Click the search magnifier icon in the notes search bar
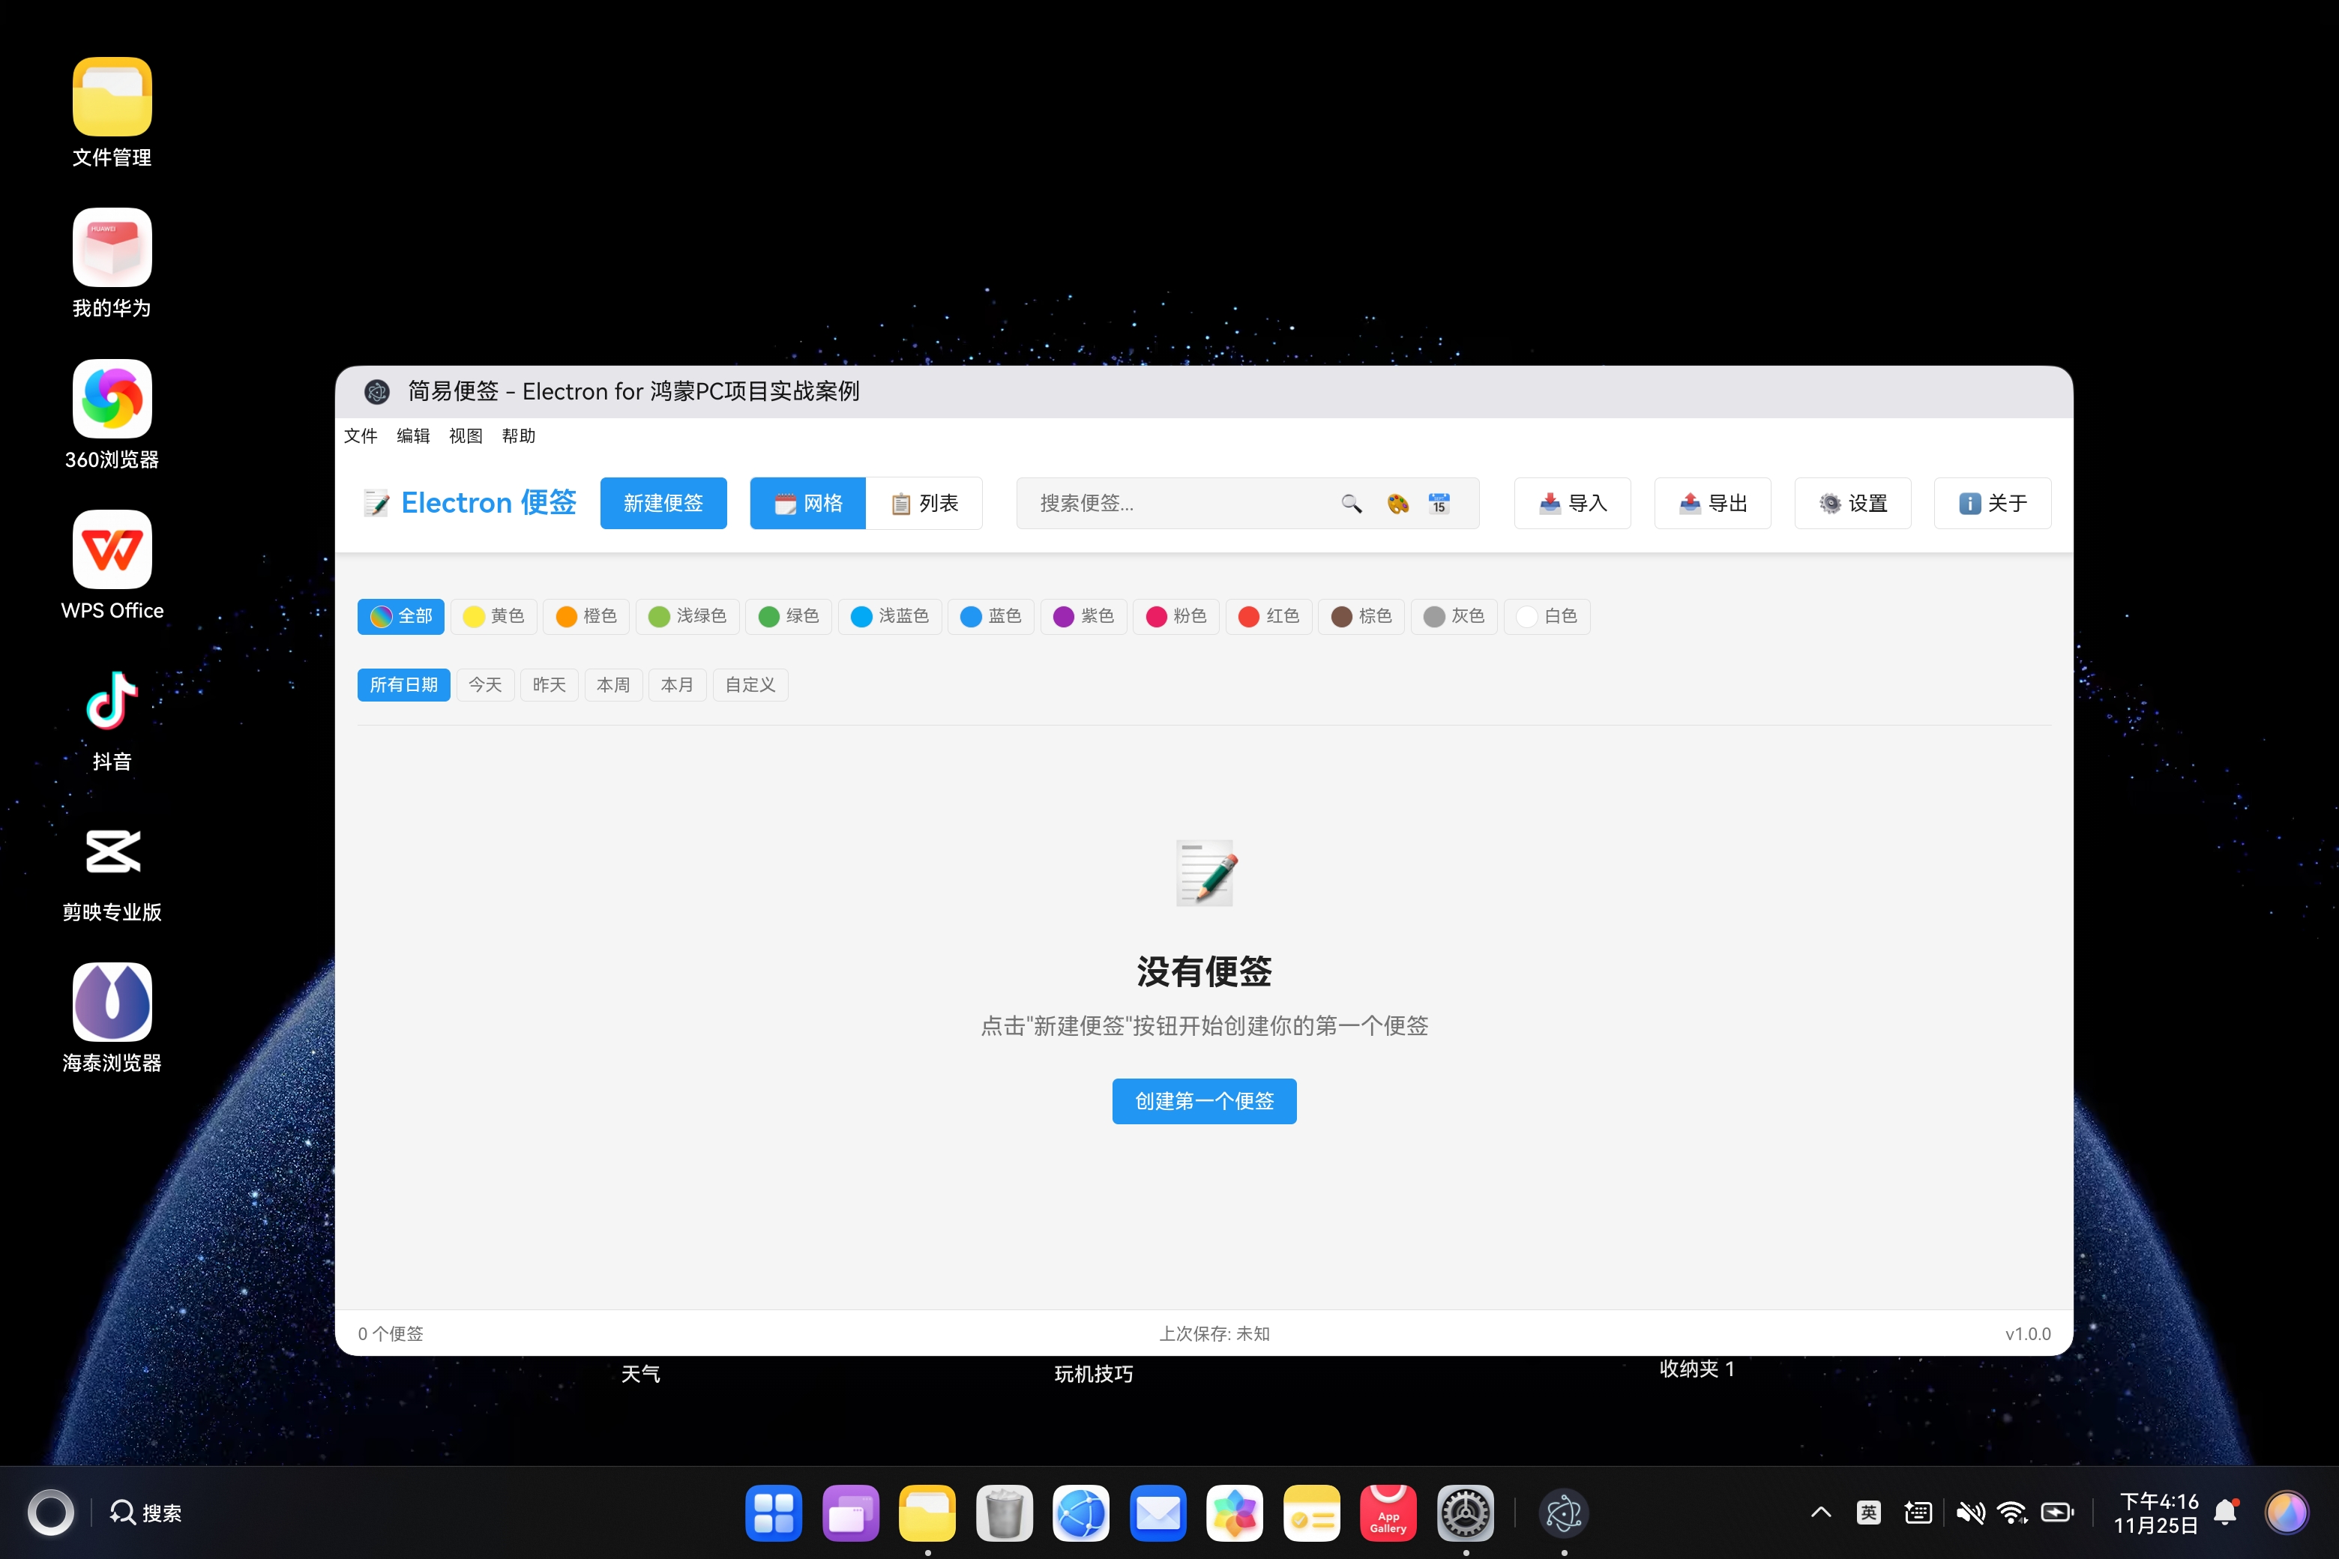 (1352, 503)
